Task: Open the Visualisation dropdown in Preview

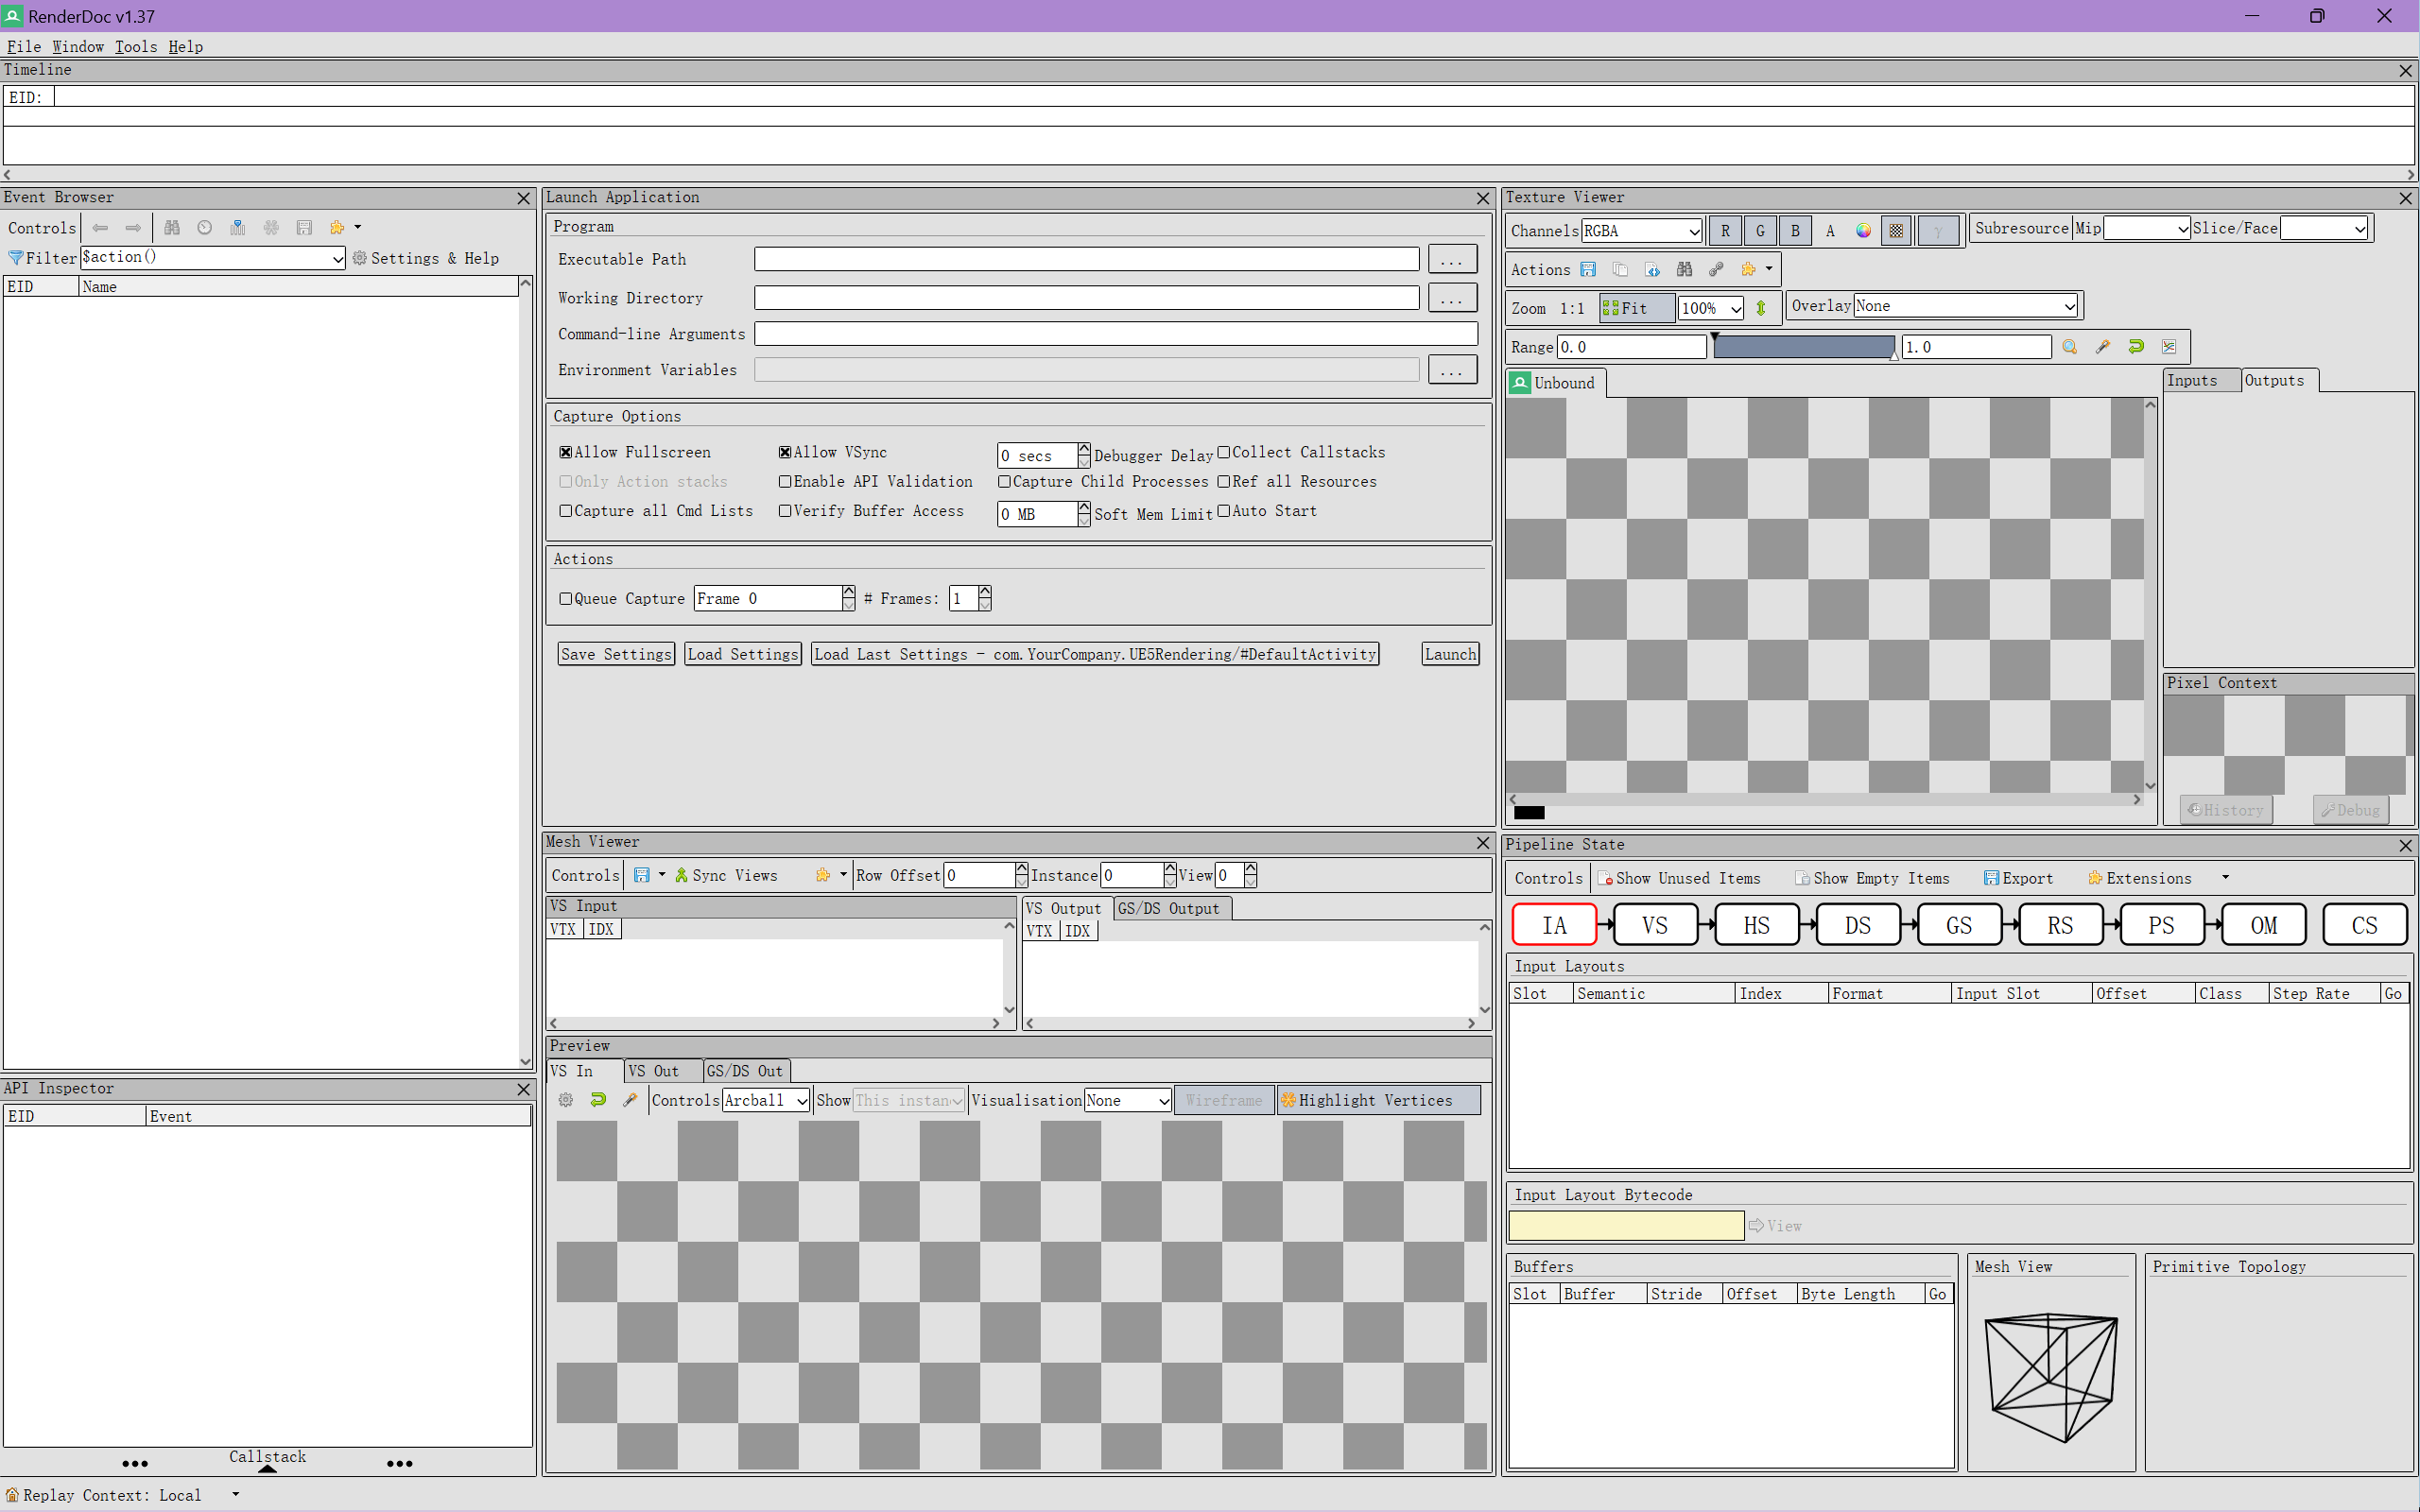Action: pyautogui.click(x=1127, y=1101)
